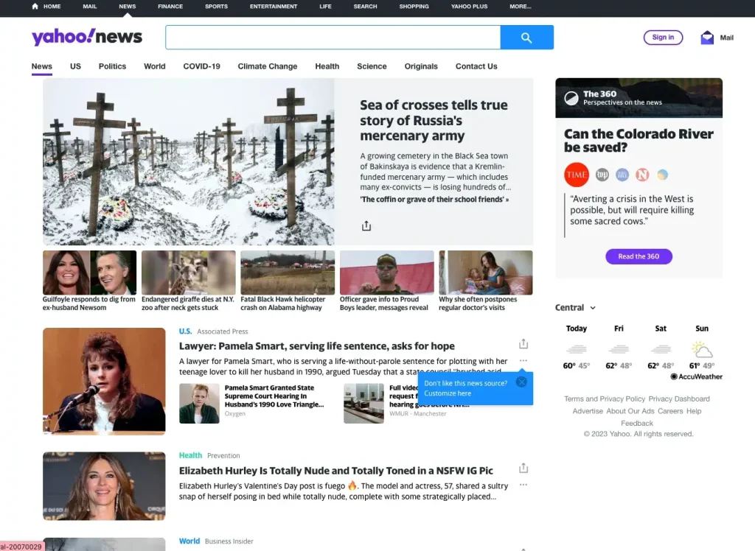Click the Health category label
The height and width of the screenshot is (551, 755).
pos(191,455)
